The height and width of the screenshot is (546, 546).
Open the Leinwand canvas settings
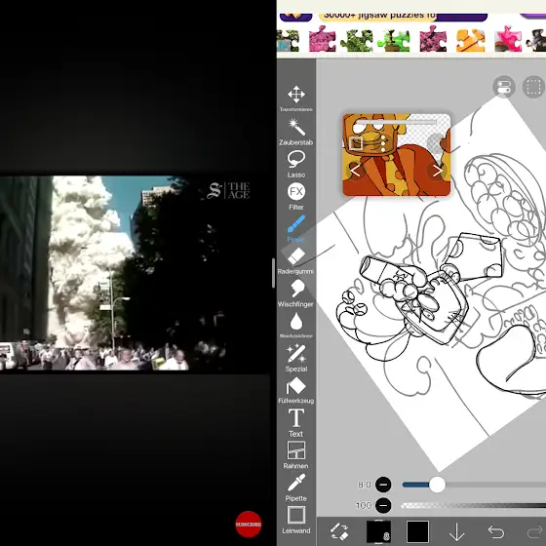296,520
